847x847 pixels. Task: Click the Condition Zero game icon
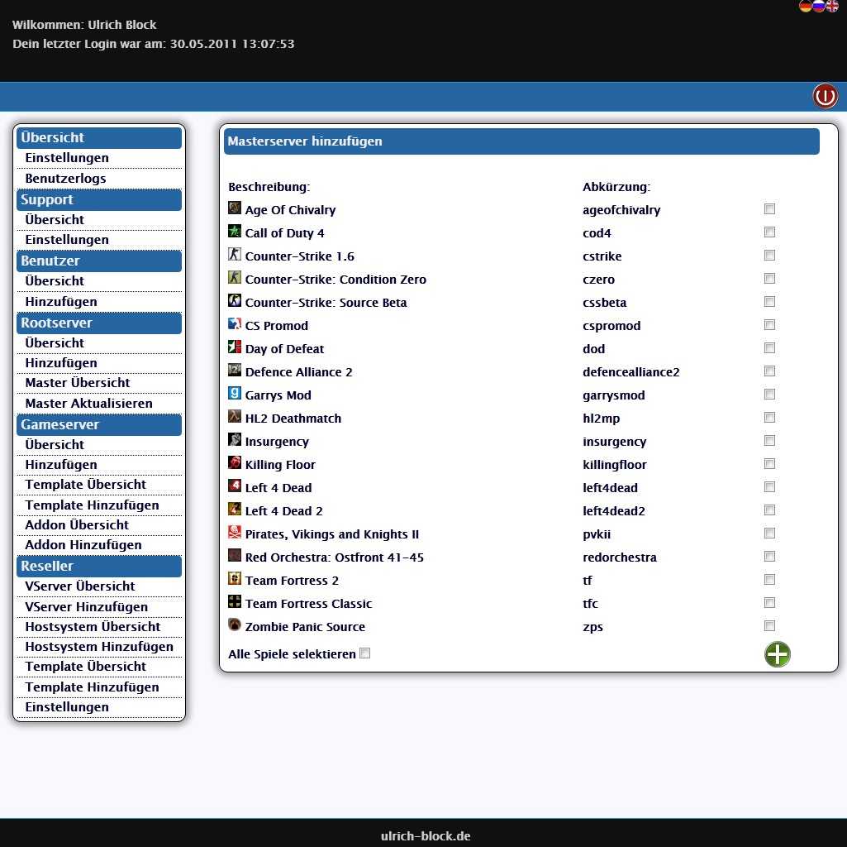point(235,277)
